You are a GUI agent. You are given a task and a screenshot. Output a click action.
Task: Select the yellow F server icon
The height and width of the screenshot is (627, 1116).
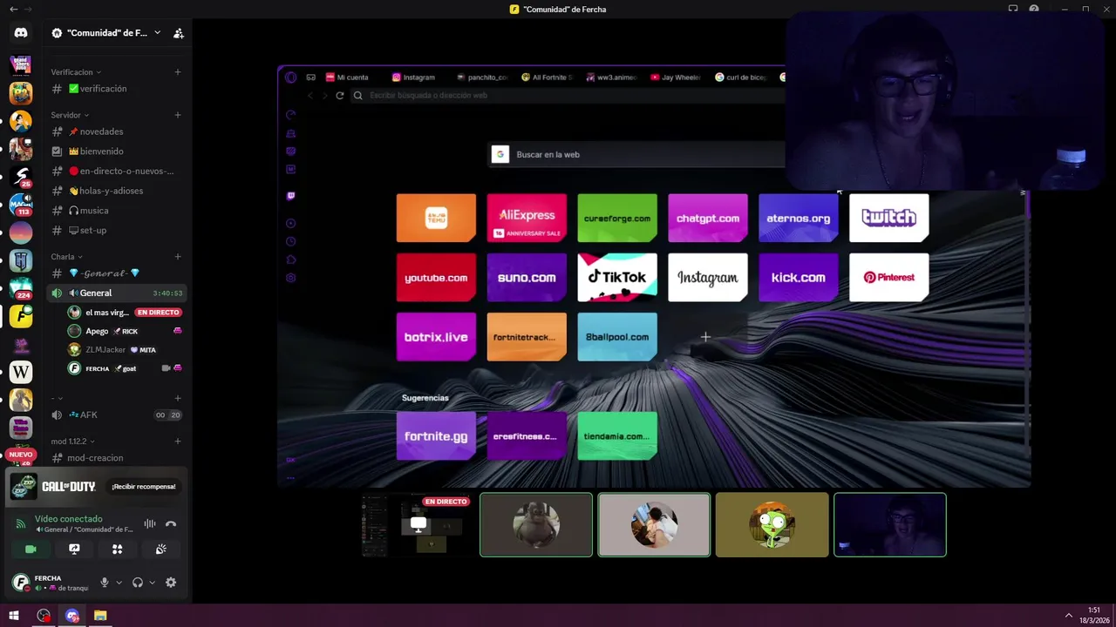tap(21, 316)
